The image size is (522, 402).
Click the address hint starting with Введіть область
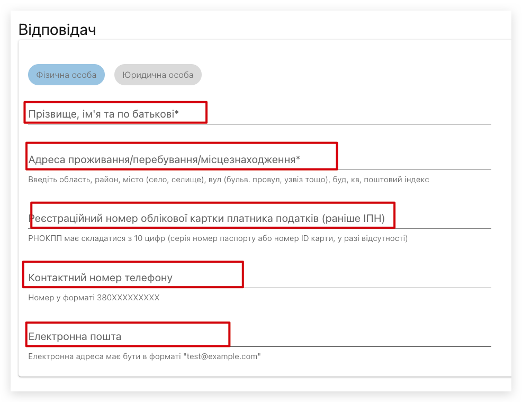[x=228, y=180]
